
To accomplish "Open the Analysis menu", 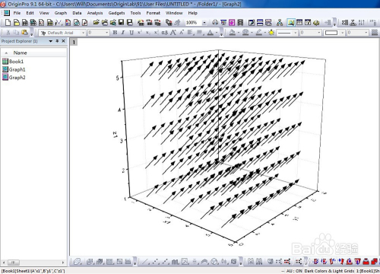I will click(95, 13).
